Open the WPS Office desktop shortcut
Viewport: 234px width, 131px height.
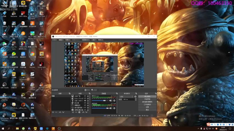[x=23, y=14]
